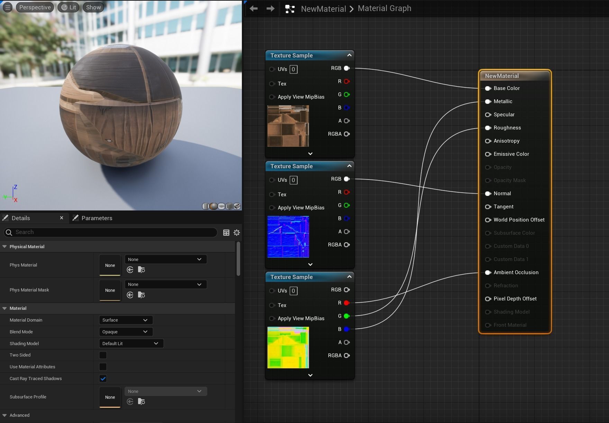Click the NewMaterial breadcrumb
The image size is (609, 423).
(x=324, y=9)
